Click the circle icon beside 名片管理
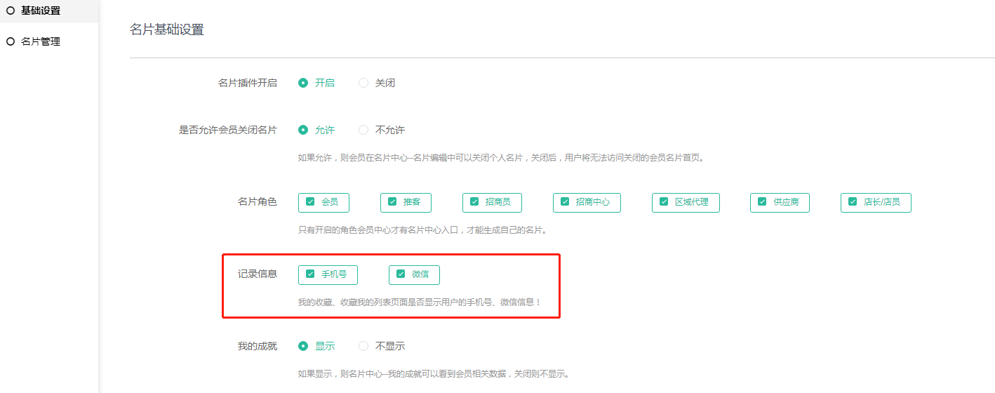This screenshot has width=995, height=393. (x=11, y=41)
